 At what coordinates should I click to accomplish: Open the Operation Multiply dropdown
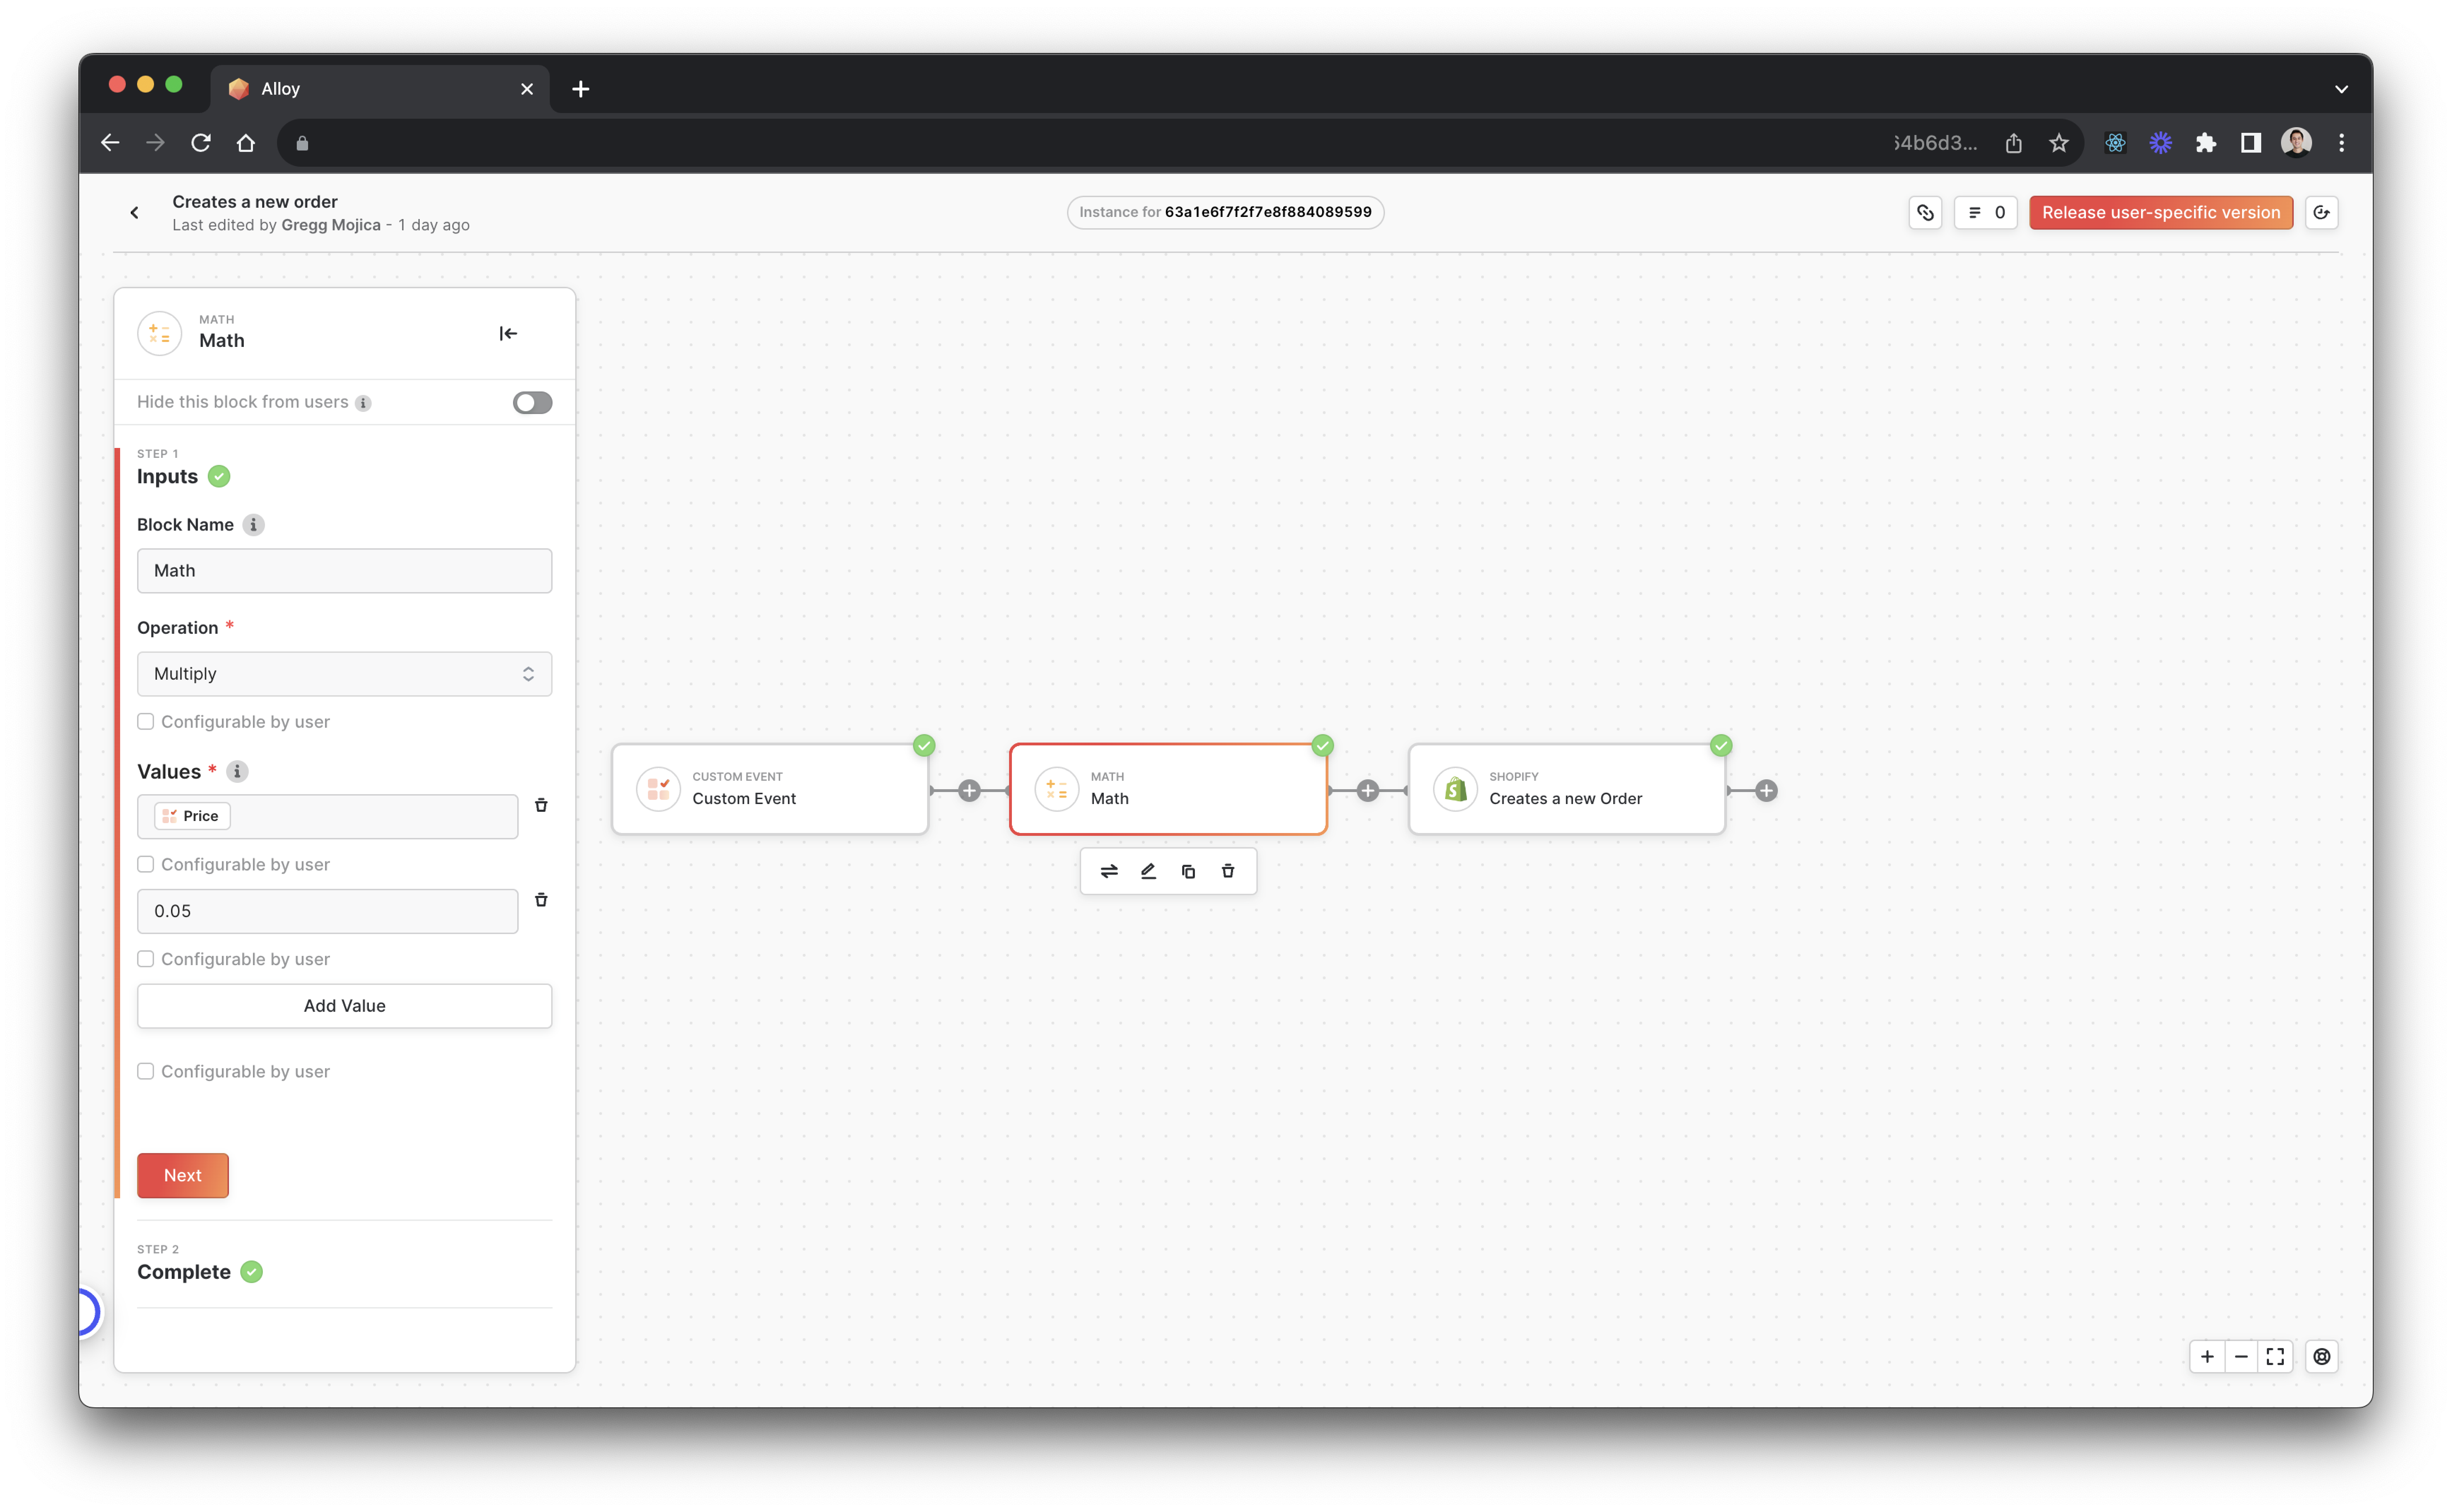[344, 674]
